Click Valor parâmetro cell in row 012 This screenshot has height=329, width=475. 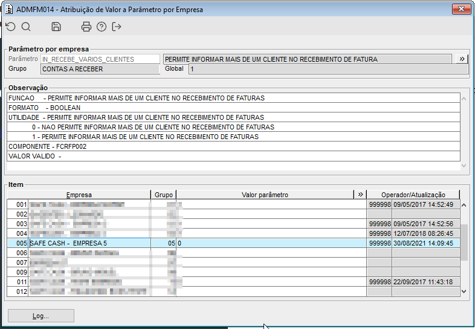pos(271,292)
